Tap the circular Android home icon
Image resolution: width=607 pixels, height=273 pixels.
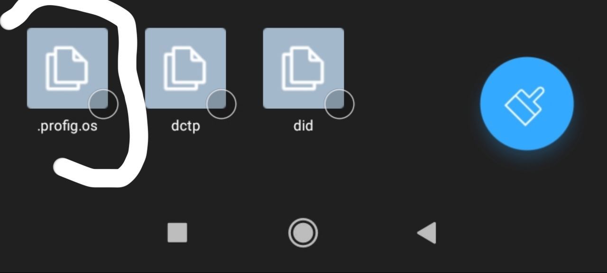[303, 233]
